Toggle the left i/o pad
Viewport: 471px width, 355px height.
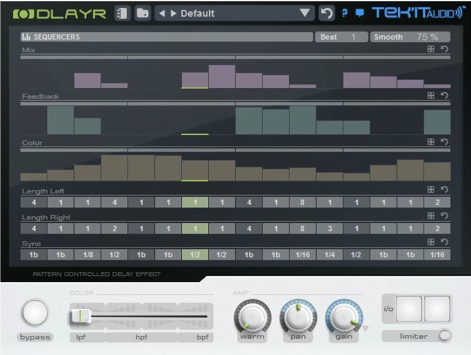409,309
